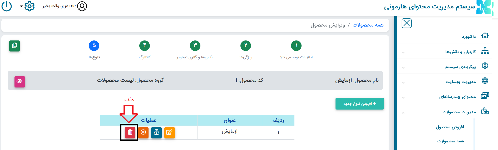Expand the پیکربندی سیستم menu

[x=460, y=67]
